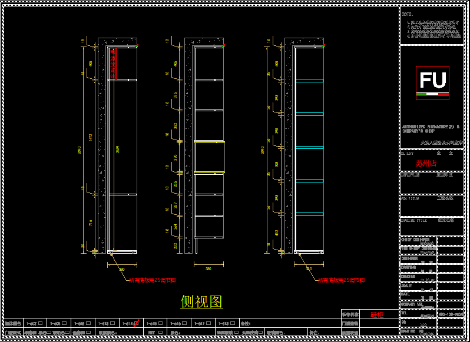
Task: Click the red FU company logo
Action: pos(432,83)
